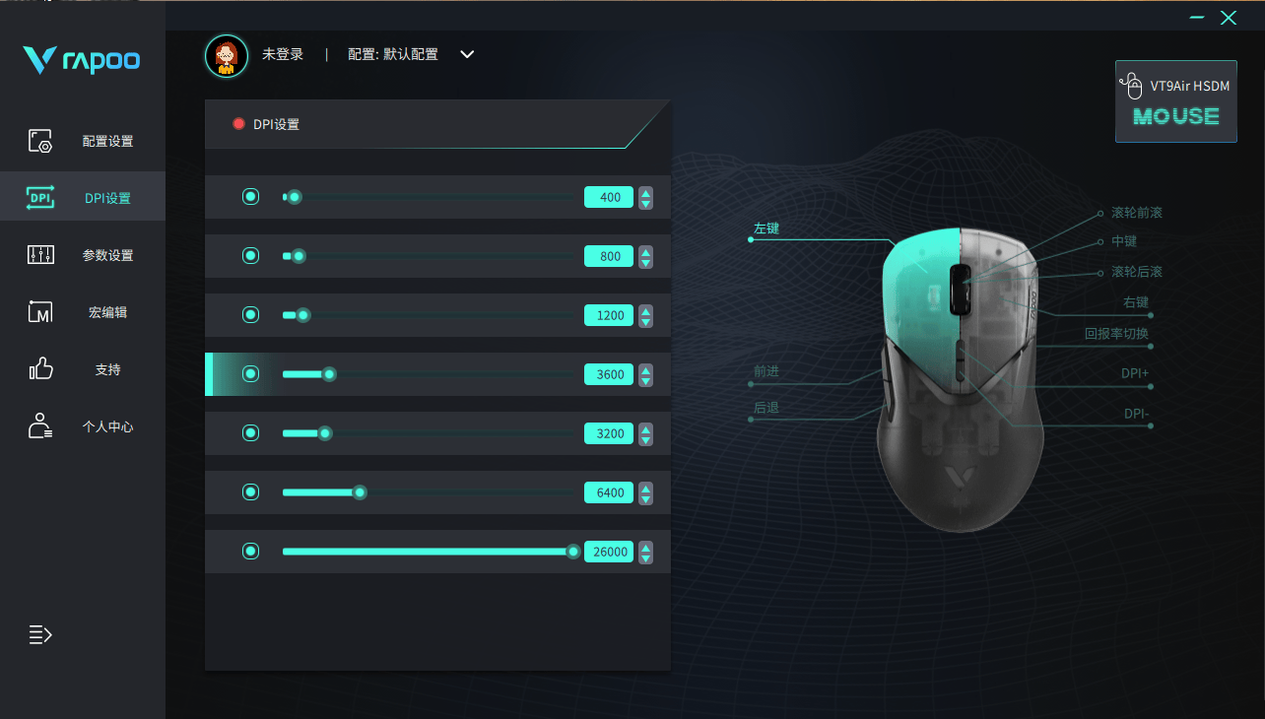1265x719 pixels.
Task: Click the user avatar icon
Action: (x=227, y=56)
